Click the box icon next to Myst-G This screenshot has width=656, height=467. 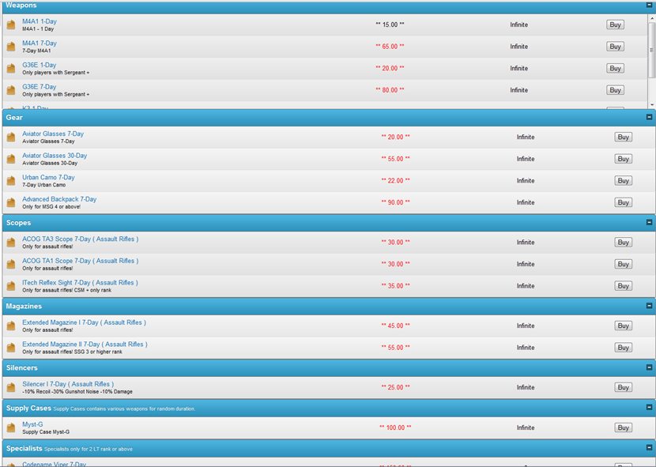click(11, 428)
